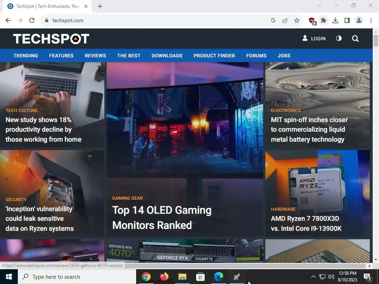Click the browser back arrow
This screenshot has width=379, height=284.
[8, 21]
